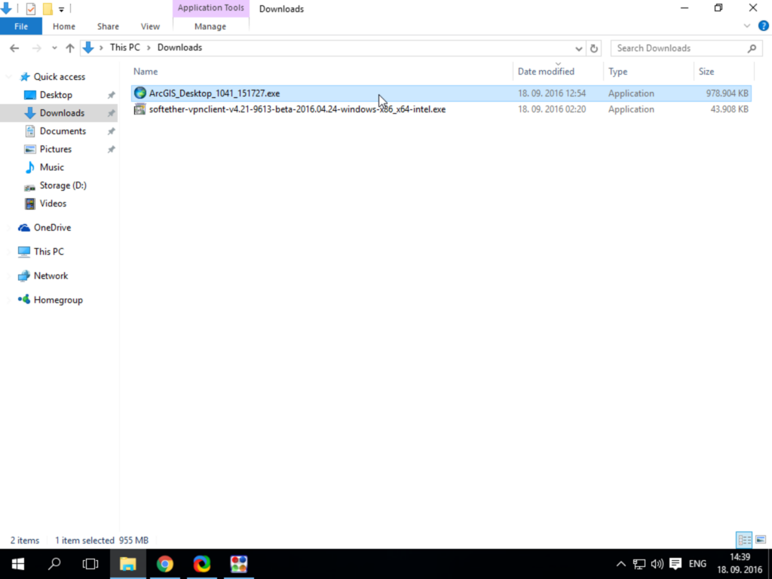Open Pictures in the navigation pane
The image size is (772, 579).
coord(55,149)
